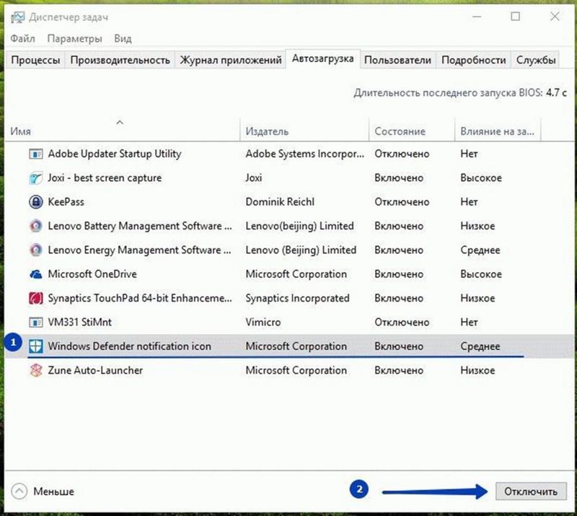Open the Вид menu
577x516 pixels.
tap(123, 39)
